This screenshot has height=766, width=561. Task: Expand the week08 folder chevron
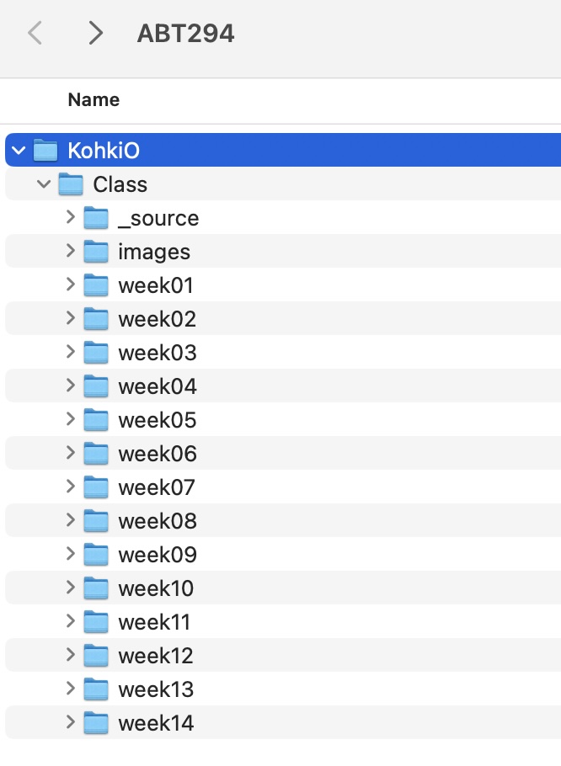(70, 520)
